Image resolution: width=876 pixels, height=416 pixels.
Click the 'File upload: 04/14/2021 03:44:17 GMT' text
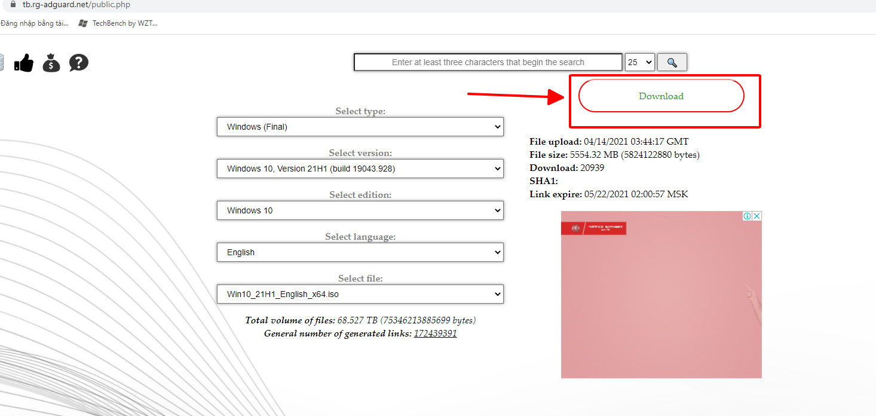(x=609, y=142)
